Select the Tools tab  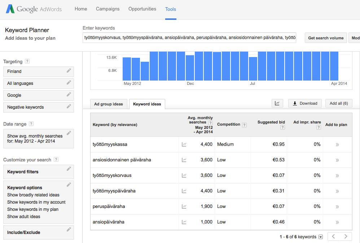171,9
